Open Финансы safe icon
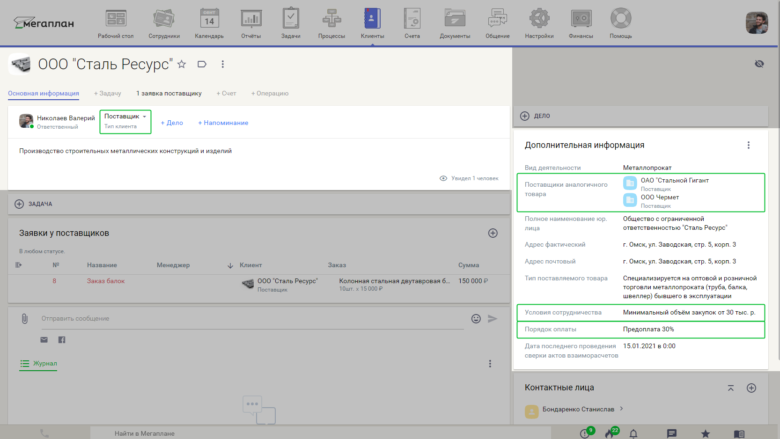Image resolution: width=780 pixels, height=439 pixels. point(581,18)
